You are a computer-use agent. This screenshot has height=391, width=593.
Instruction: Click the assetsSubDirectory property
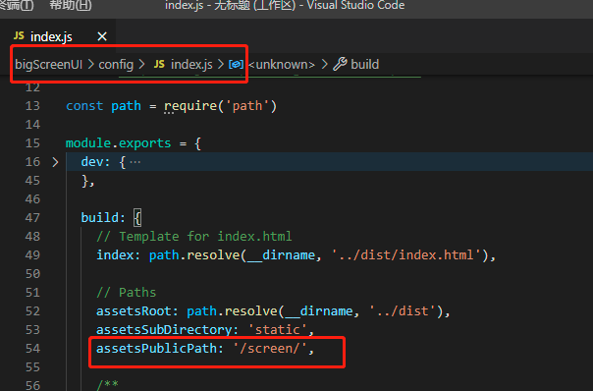click(164, 330)
